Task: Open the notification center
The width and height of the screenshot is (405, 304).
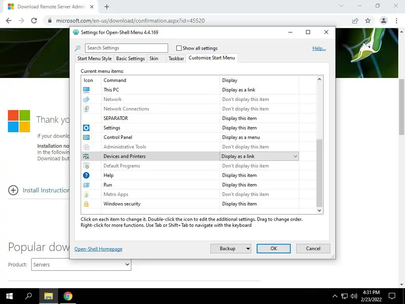Action: pyautogui.click(x=392, y=296)
